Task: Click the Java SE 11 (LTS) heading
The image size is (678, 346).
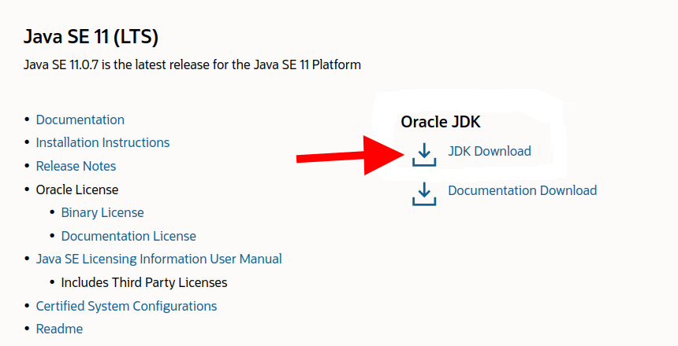Action: [91, 37]
